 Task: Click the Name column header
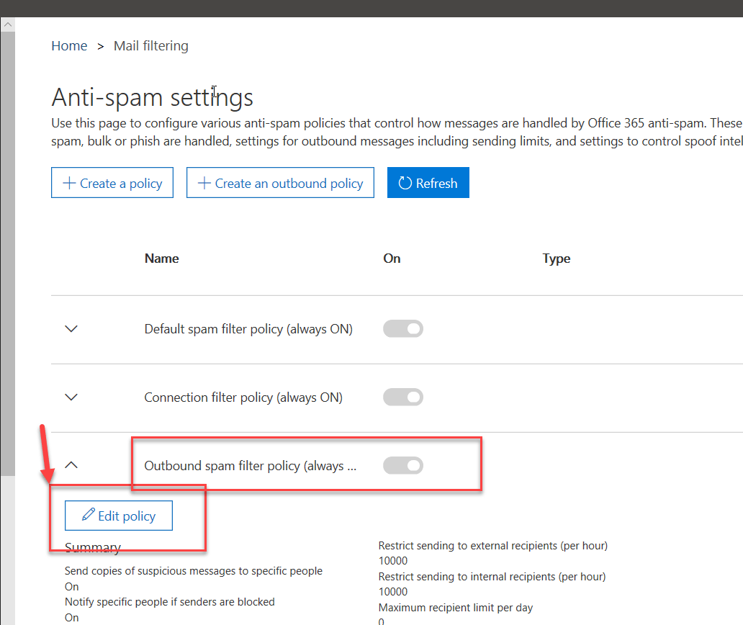pyautogui.click(x=161, y=258)
